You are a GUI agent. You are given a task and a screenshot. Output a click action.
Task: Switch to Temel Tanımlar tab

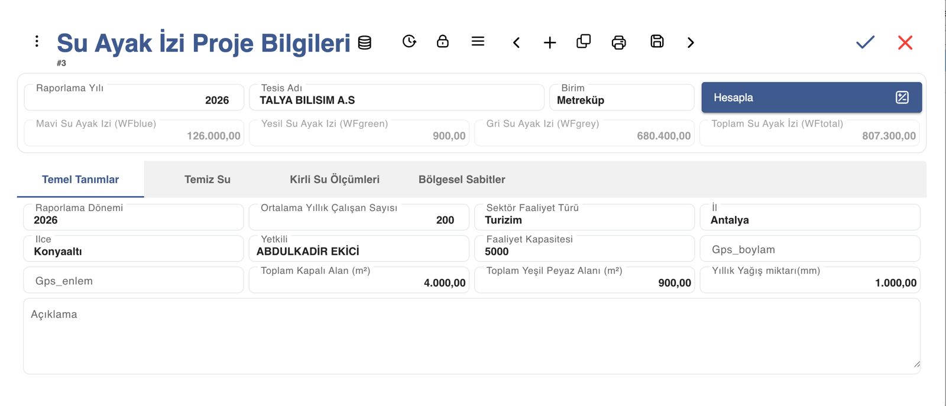(80, 180)
